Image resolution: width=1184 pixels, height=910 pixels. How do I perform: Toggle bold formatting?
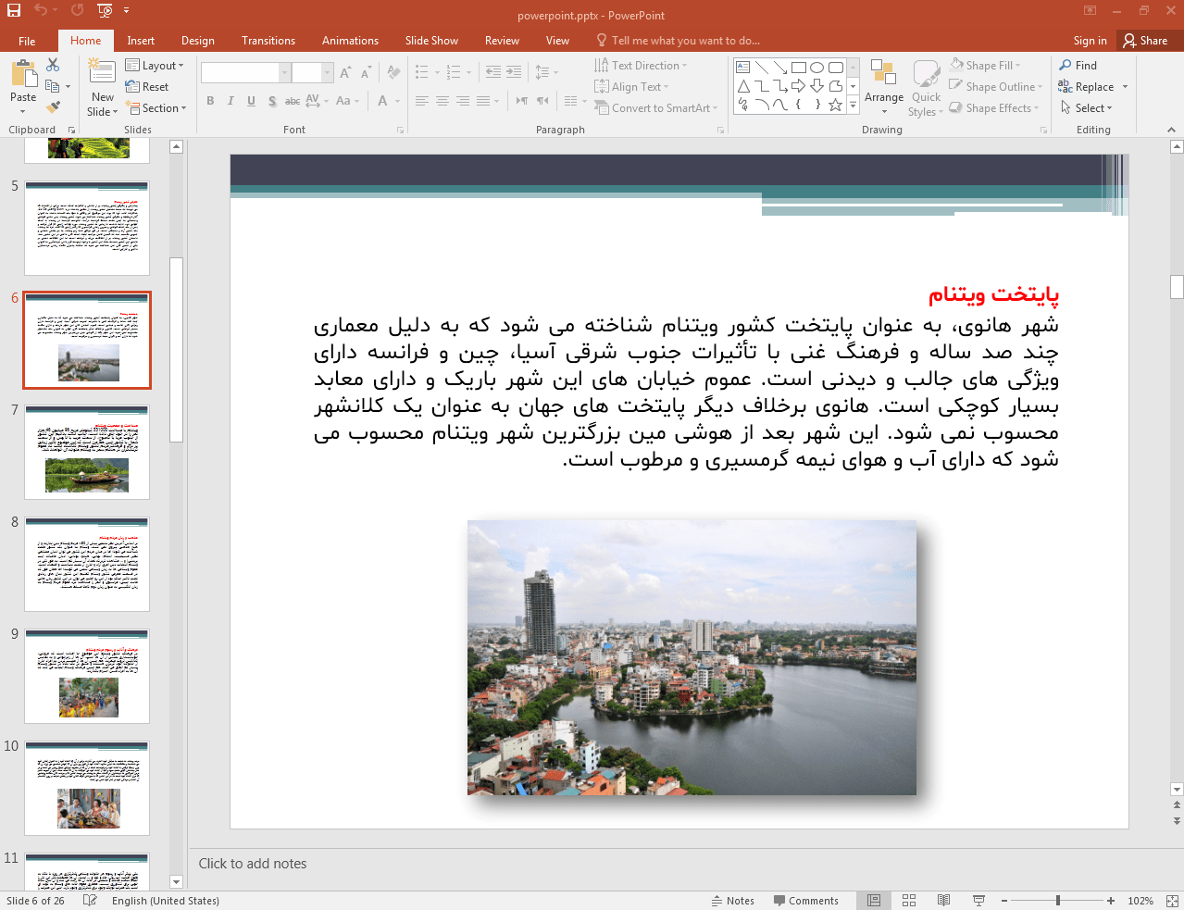click(x=209, y=100)
